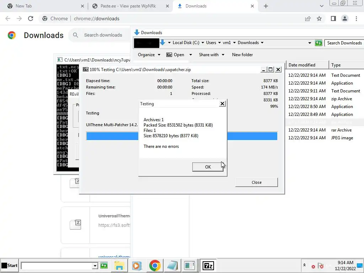This screenshot has width=364, height=273.
Task: Open the Chrome profile avatar
Action: click(x=345, y=18)
